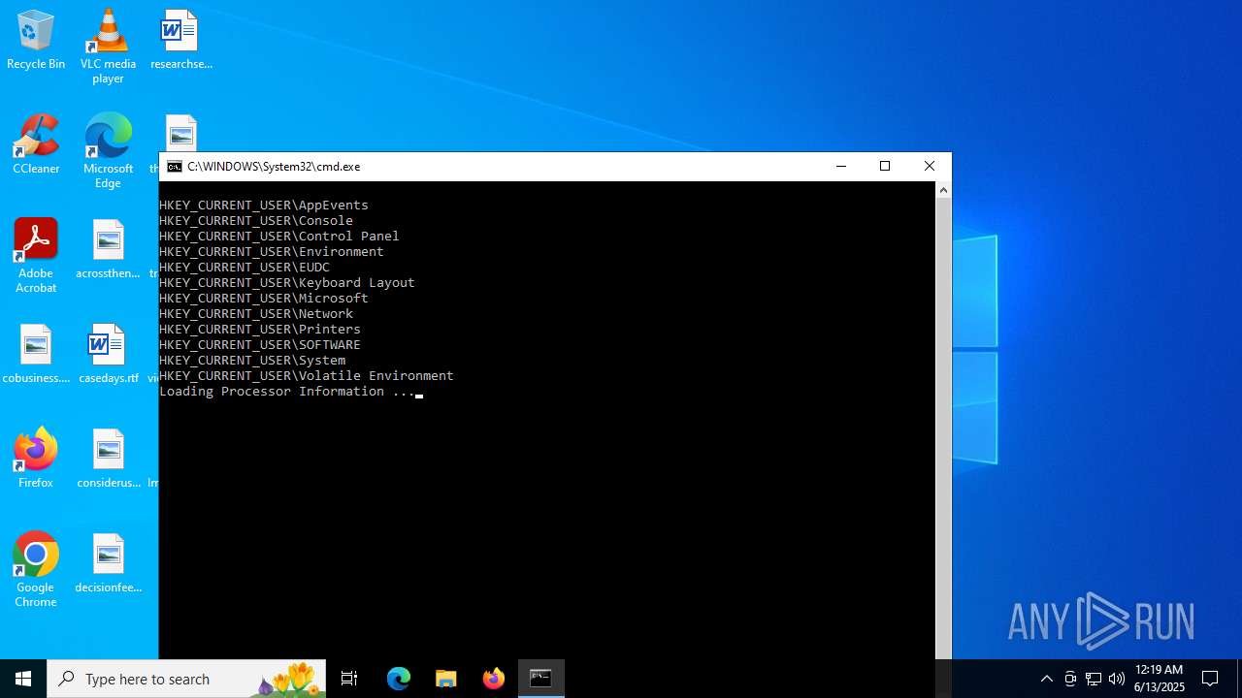The image size is (1242, 698).
Task: Launch Microsoft Edge desktop shortcut
Action: [x=108, y=151]
